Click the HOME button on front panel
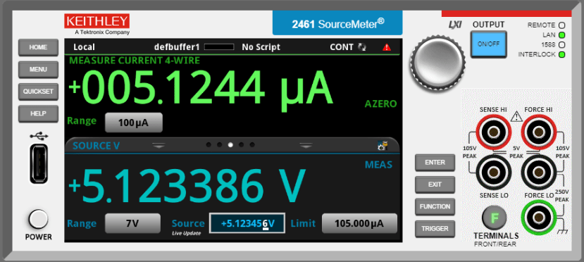The height and width of the screenshot is (262, 584). (38, 47)
